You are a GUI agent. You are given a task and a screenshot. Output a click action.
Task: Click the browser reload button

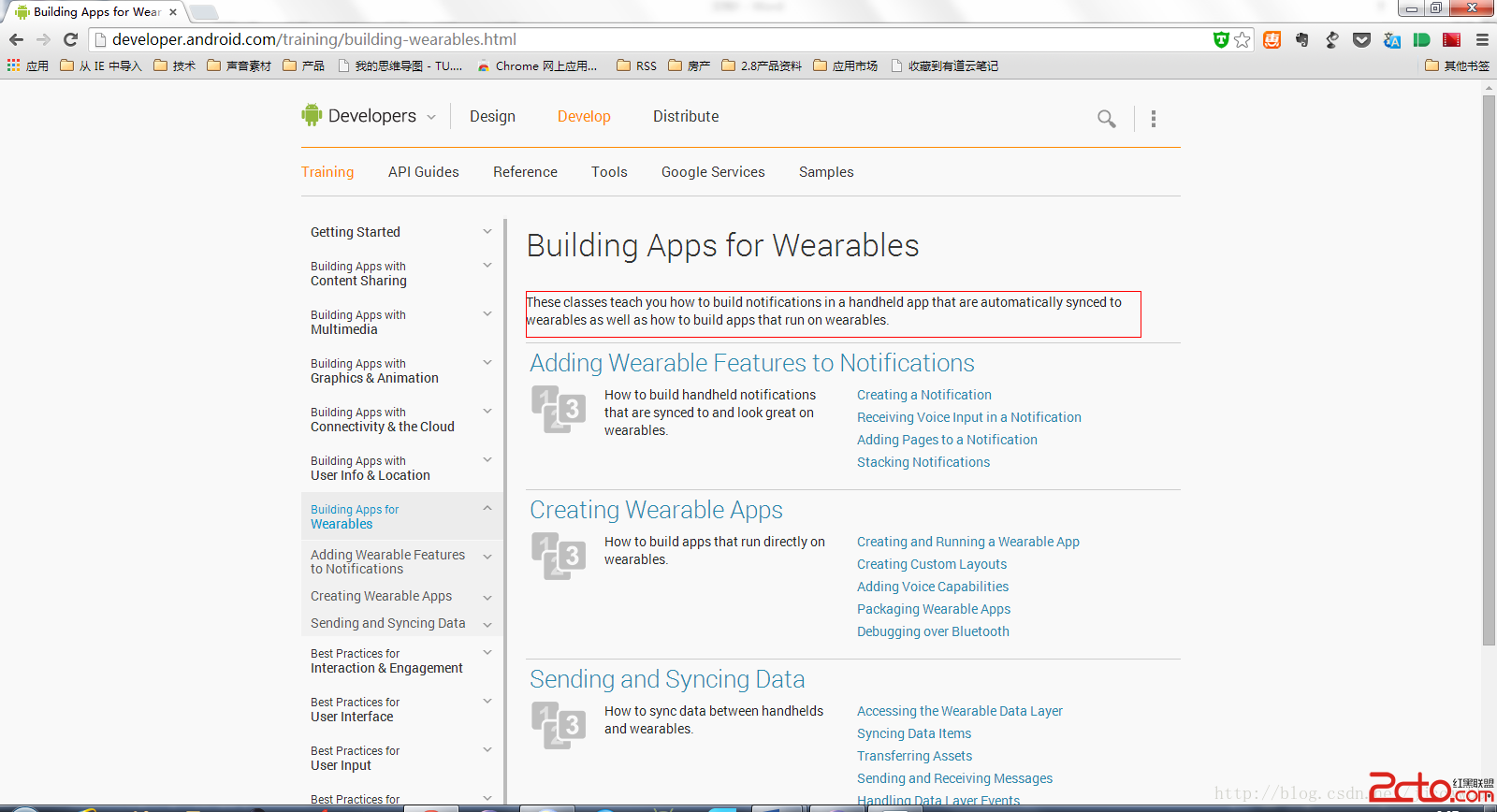tap(70, 39)
